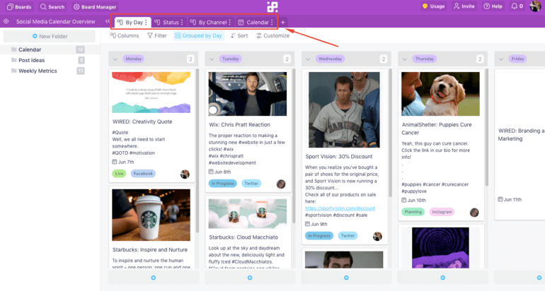Image resolution: width=545 pixels, height=291 pixels.
Task: Select the Wednesday group label
Action: pos(331,59)
